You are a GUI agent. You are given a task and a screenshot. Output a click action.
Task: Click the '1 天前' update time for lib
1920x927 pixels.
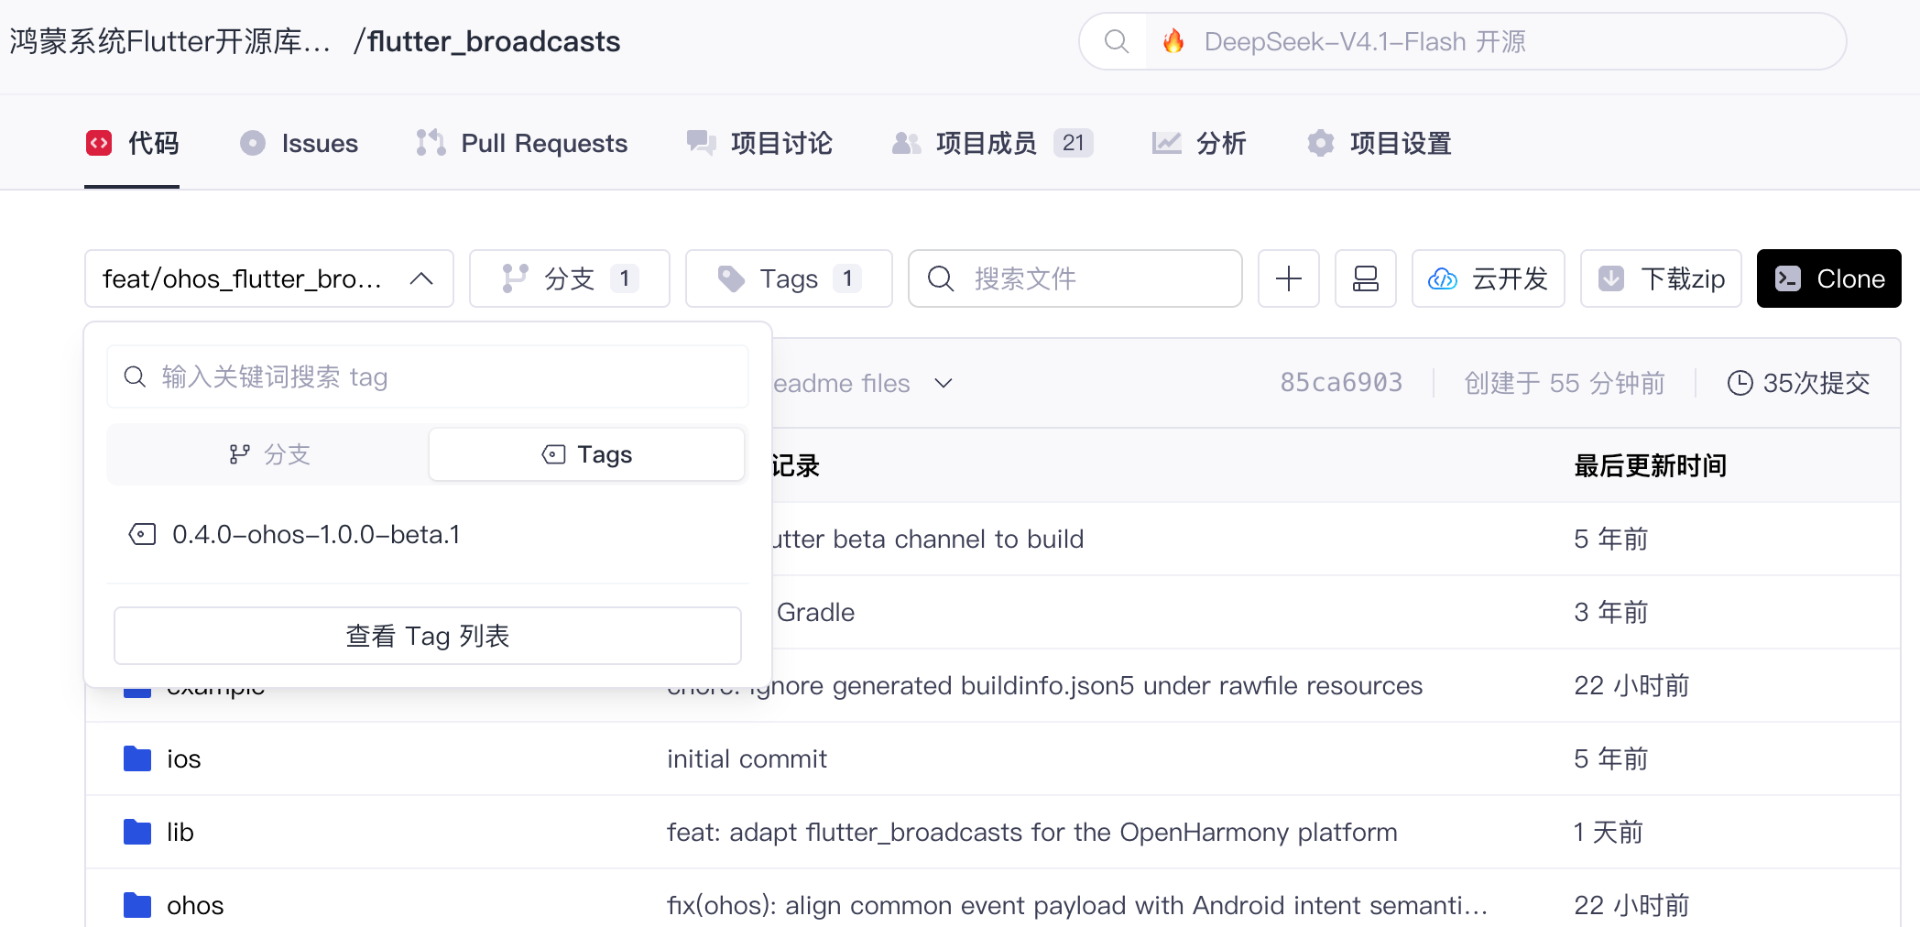(1609, 832)
